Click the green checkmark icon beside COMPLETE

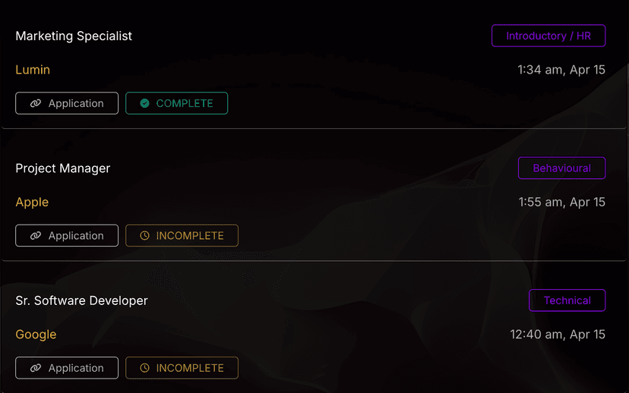[144, 103]
